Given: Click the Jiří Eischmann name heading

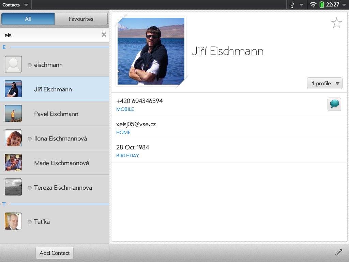Looking at the screenshot, I should tap(227, 51).
